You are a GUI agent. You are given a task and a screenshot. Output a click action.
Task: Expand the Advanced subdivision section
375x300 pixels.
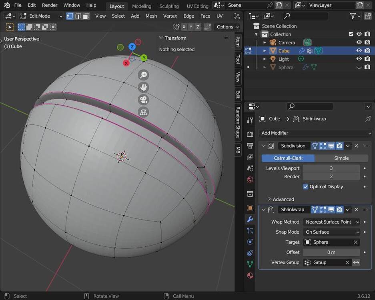point(281,199)
